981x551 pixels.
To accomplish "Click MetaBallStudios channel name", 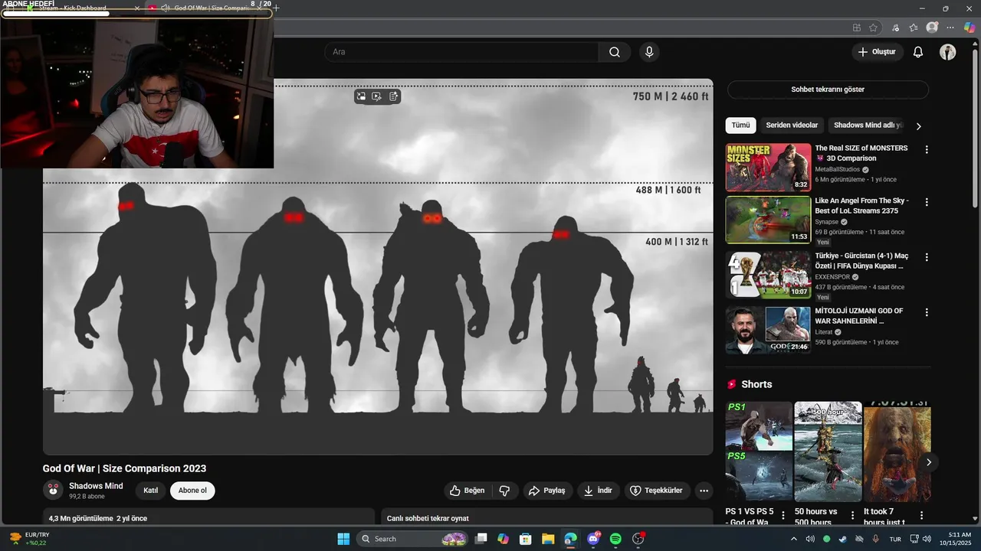I will (838, 169).
